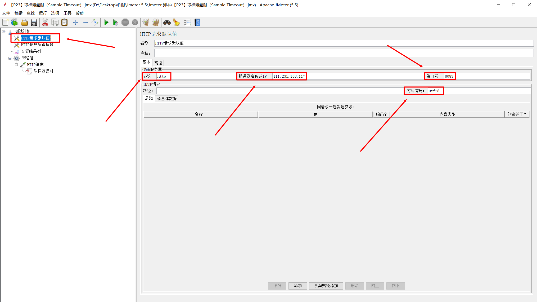537x302 pixels.
Task: Click the New test plan icon
Action: pyautogui.click(x=5, y=23)
